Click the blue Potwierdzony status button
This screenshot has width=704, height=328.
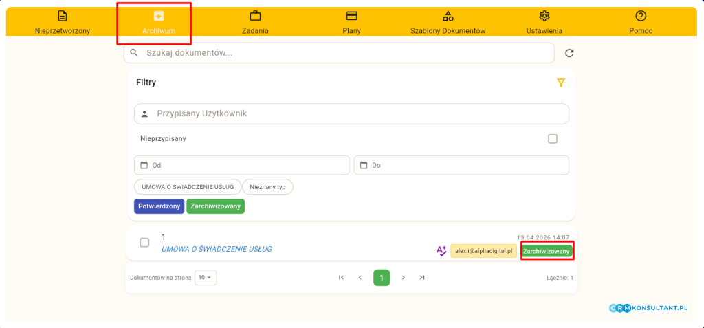pos(159,206)
